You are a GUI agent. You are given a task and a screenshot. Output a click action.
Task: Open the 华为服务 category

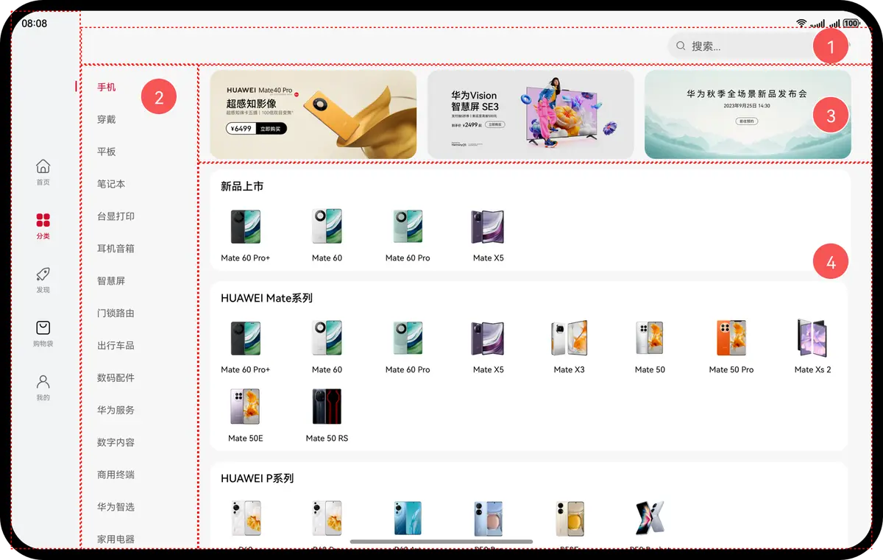(x=116, y=410)
